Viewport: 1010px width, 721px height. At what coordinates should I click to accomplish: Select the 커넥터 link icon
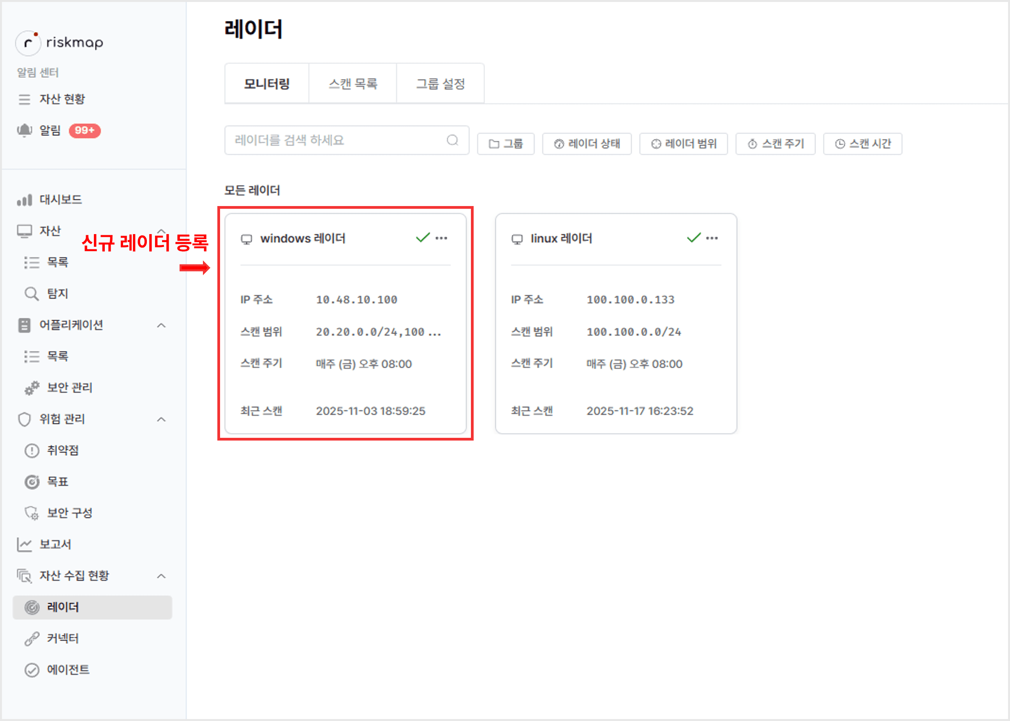pyautogui.click(x=32, y=639)
